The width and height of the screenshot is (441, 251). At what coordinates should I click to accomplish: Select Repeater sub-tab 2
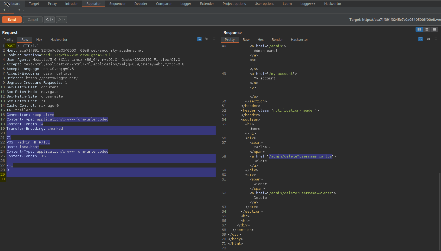19,10
